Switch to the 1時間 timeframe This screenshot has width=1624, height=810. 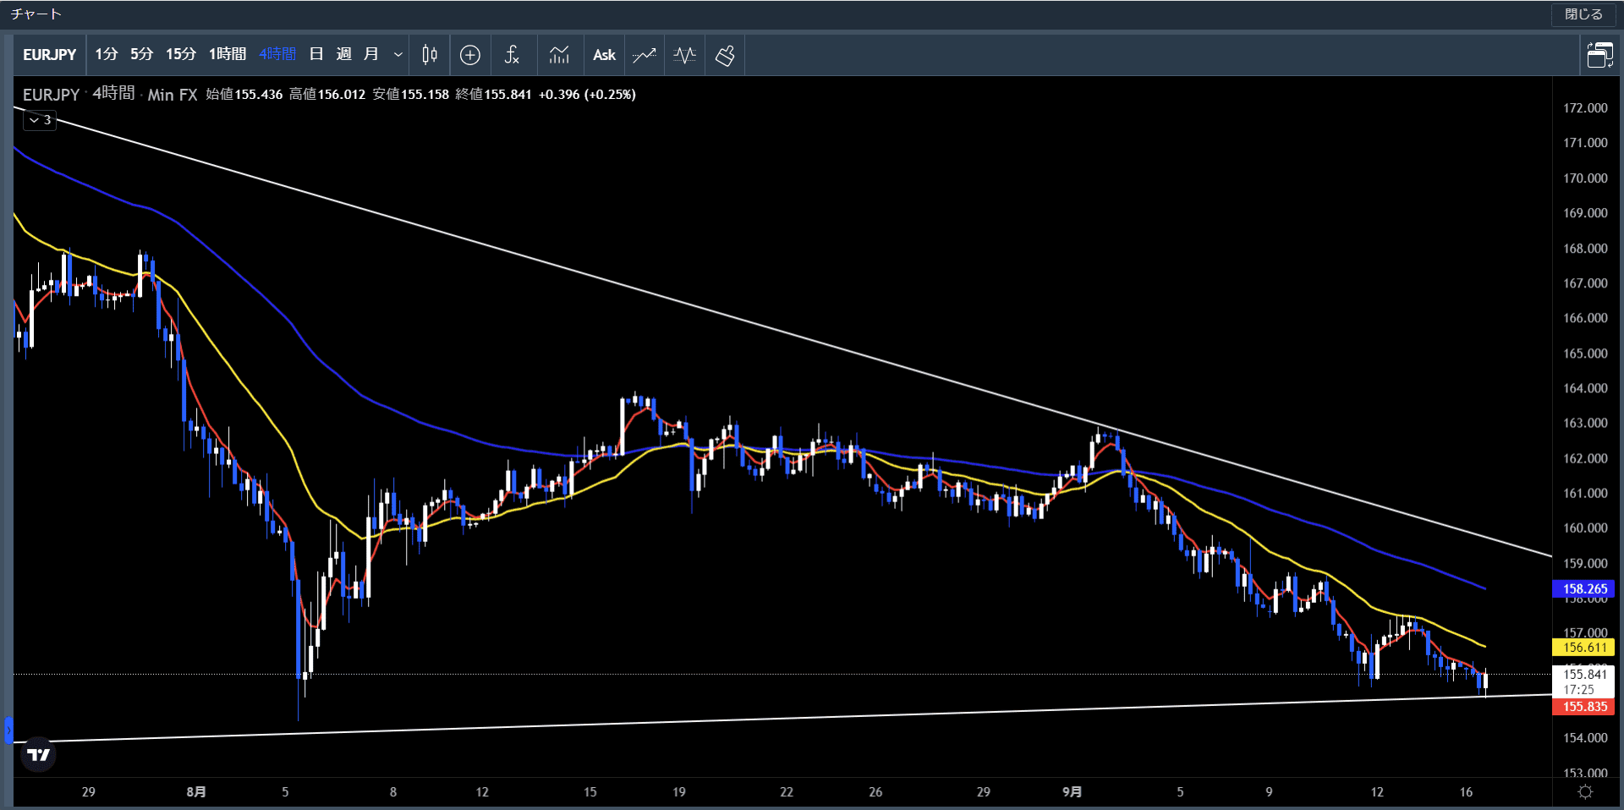[x=228, y=55]
